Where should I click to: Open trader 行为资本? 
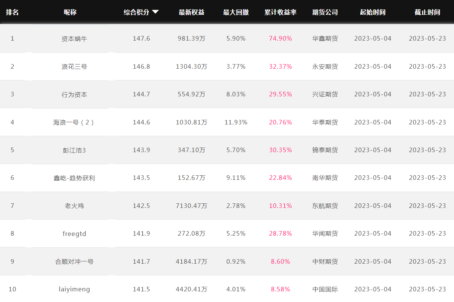74,94
